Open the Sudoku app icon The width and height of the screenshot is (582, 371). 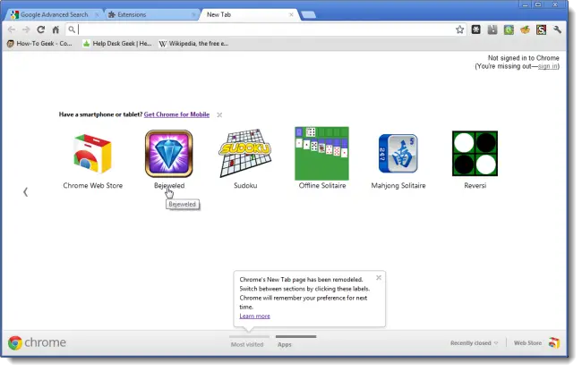[x=245, y=153]
